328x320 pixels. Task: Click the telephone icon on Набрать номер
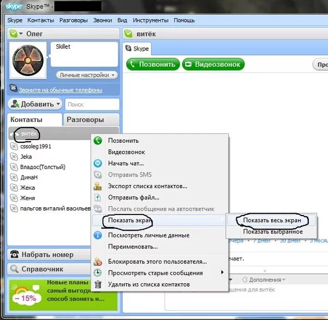[x=14, y=254]
